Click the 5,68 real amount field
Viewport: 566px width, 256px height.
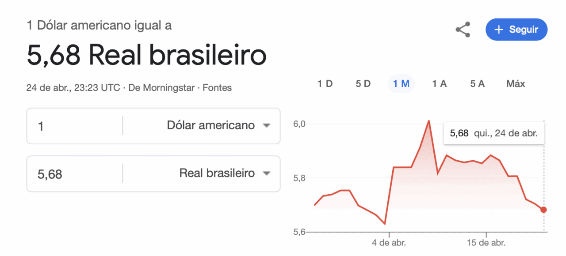point(75,174)
